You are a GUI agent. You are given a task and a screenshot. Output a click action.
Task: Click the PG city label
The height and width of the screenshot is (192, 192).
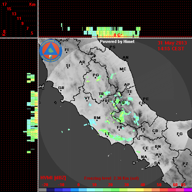point(96,75)
